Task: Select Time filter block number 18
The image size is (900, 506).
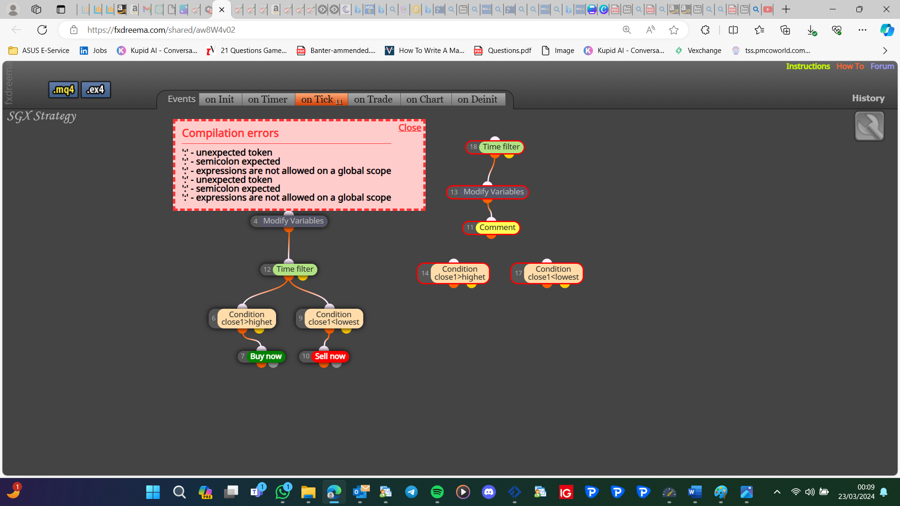Action: tap(495, 147)
